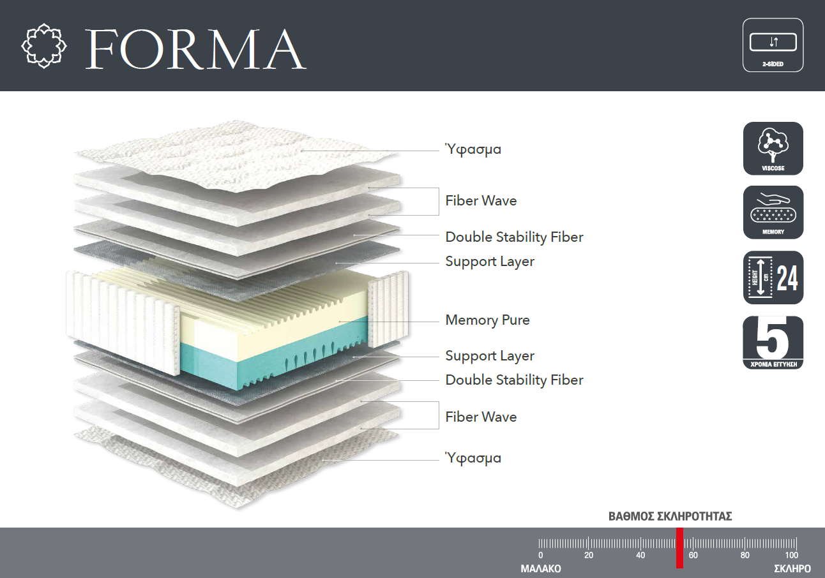This screenshot has width=825, height=578.
Task: Click the MEMORY foam hand icon
Action: (773, 212)
